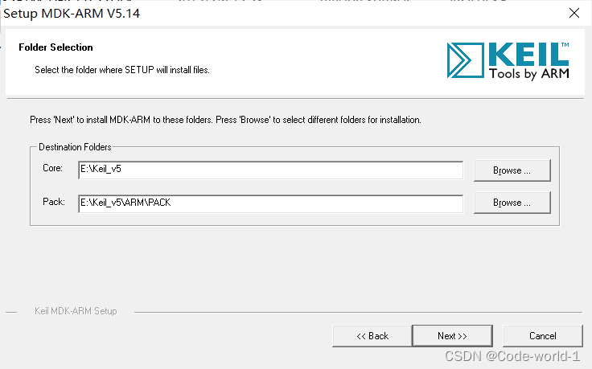Click the 'Folder Selection' heading

[55, 47]
